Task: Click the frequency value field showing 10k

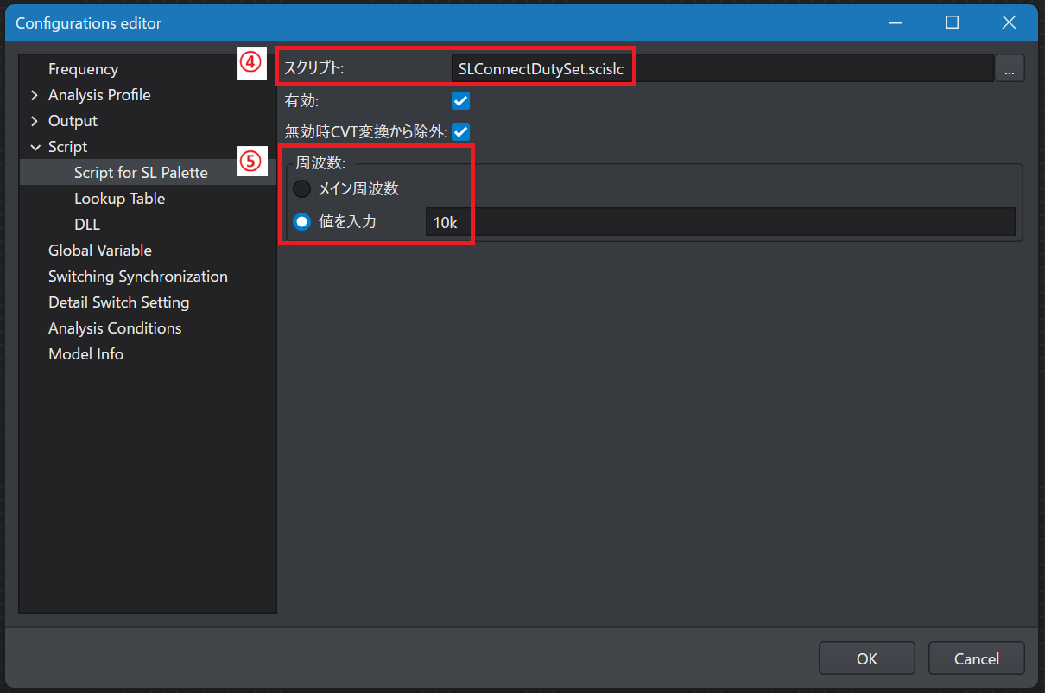Action: (x=720, y=222)
